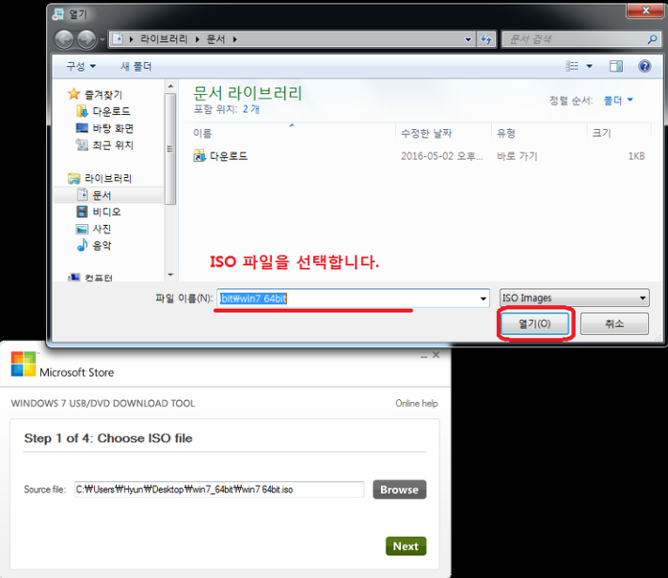Click 열기(O) button
Screen dimensions: 668x578
(x=534, y=324)
